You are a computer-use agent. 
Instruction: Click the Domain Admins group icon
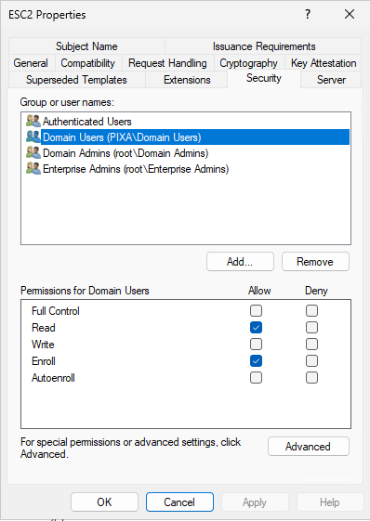[33, 153]
